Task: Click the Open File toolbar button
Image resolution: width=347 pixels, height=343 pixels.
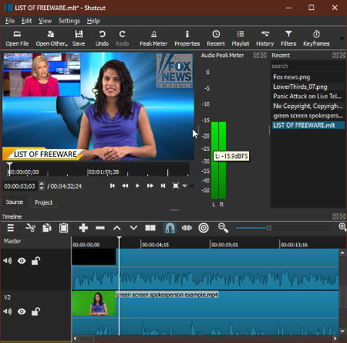Action: (x=17, y=39)
